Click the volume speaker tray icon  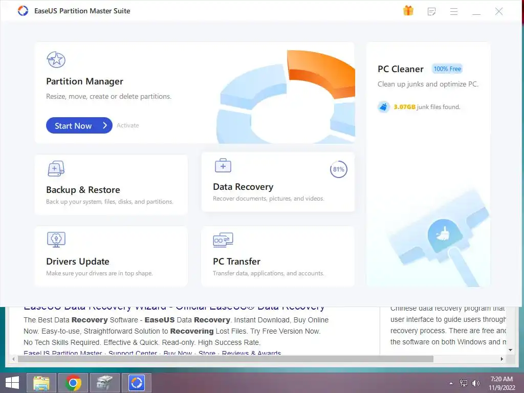tap(476, 383)
